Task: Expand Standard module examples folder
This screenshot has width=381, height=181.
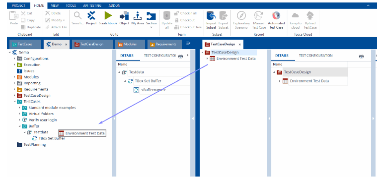Action: (19, 108)
